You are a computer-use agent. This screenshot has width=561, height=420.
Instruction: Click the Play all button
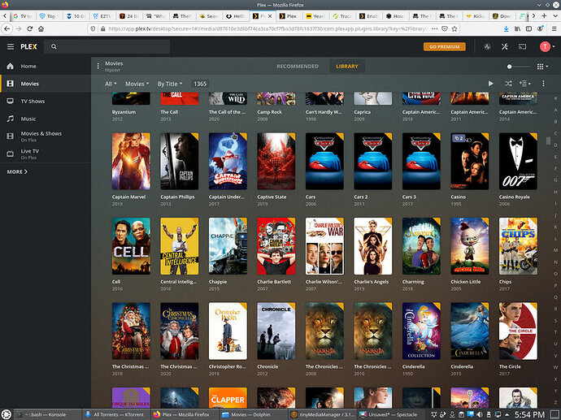point(490,84)
